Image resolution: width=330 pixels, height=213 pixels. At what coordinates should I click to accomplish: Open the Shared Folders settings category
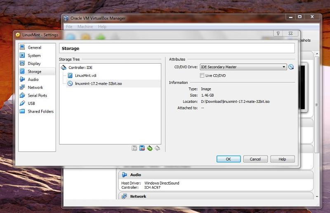pos(40,111)
